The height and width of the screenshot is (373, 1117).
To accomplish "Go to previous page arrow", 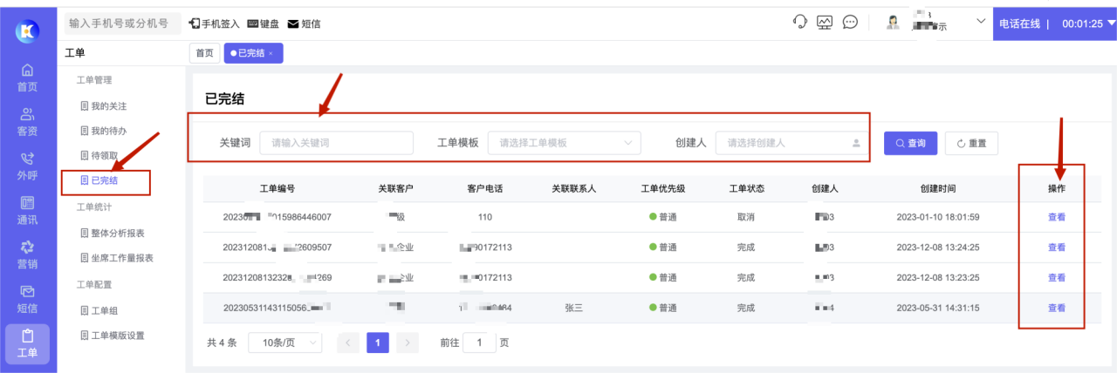I will coord(348,343).
